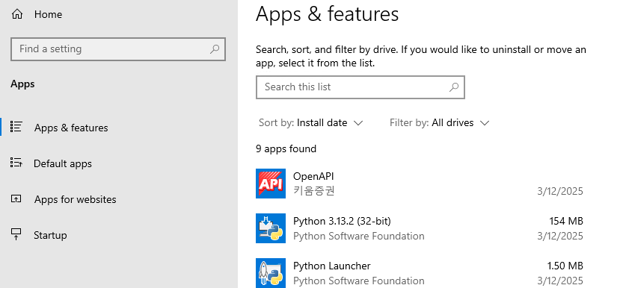This screenshot has height=288, width=623.
Task: Click the Apps & features list icon
Action: [16, 127]
